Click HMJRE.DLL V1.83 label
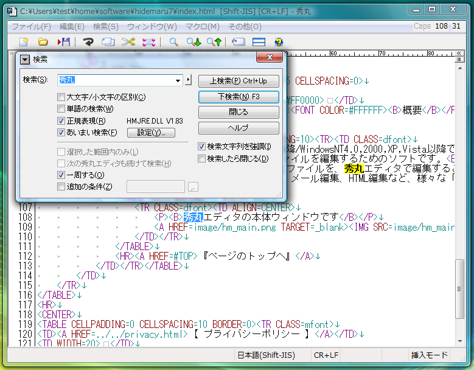474x370 pixels. click(155, 121)
